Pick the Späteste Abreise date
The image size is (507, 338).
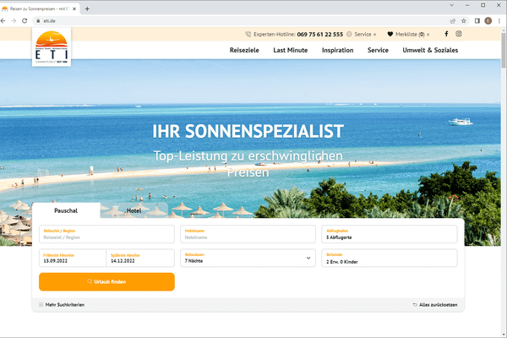140,258
